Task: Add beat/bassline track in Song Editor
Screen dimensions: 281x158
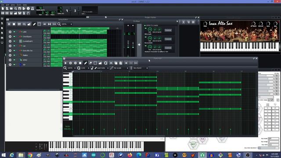Action: [19, 24]
